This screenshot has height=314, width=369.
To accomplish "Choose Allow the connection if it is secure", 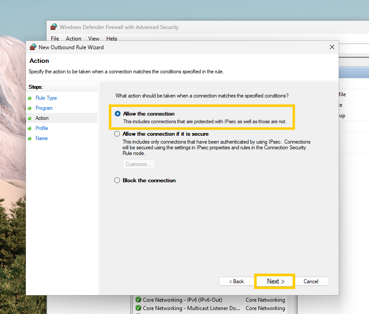I will point(117,134).
